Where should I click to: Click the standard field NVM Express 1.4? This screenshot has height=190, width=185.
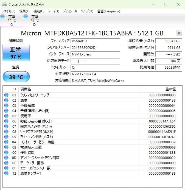(x=127, y=74)
